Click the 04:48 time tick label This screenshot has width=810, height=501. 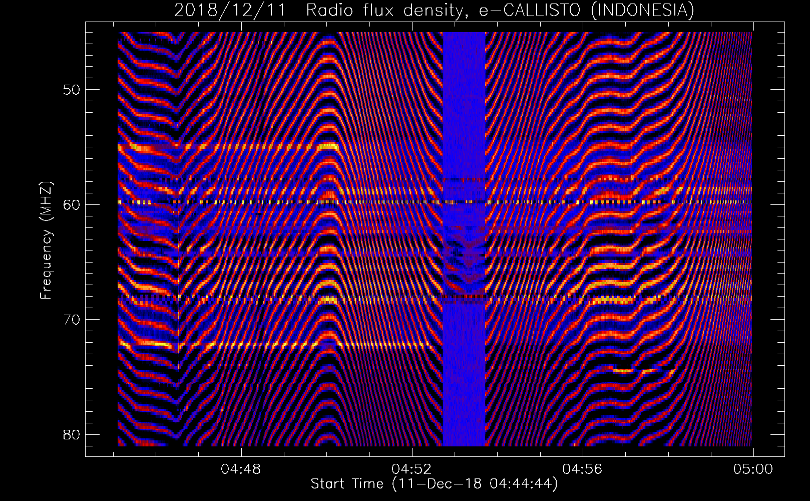click(242, 469)
